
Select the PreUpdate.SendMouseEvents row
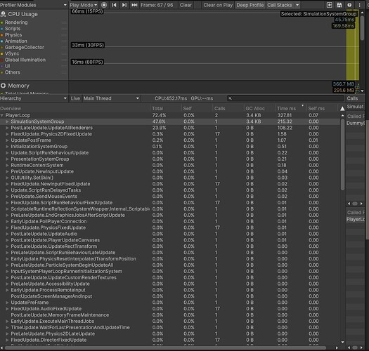pyautogui.click(x=169, y=197)
